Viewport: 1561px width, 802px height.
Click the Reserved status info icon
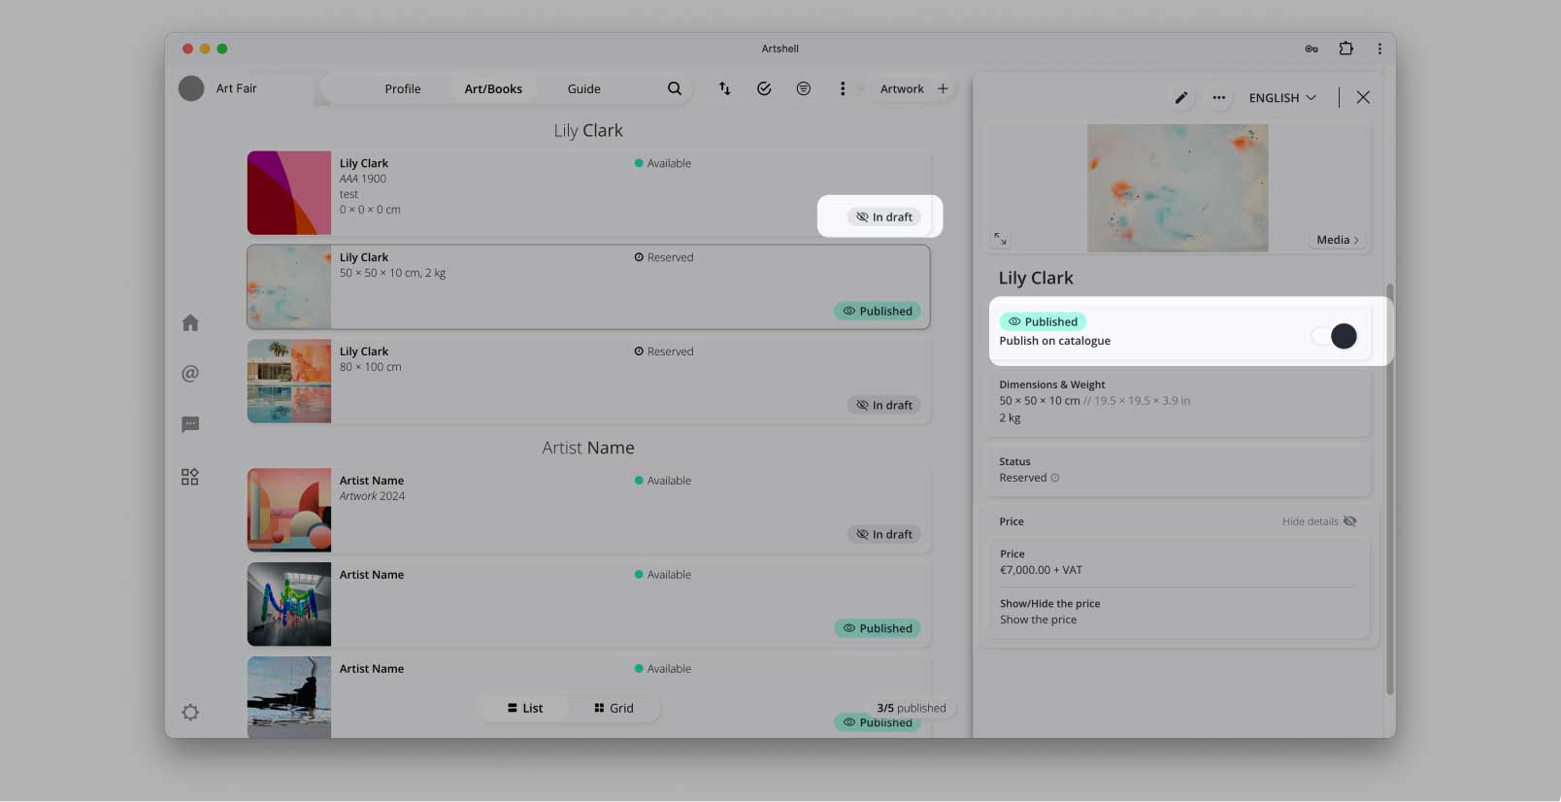pos(1055,478)
